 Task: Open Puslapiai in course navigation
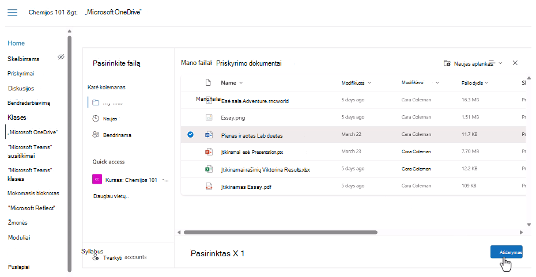pos(18,267)
